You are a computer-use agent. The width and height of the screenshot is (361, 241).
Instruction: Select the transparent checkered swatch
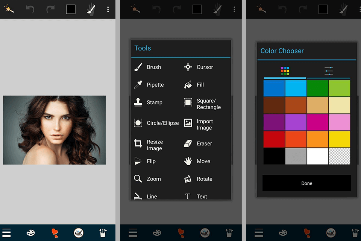coord(340,156)
